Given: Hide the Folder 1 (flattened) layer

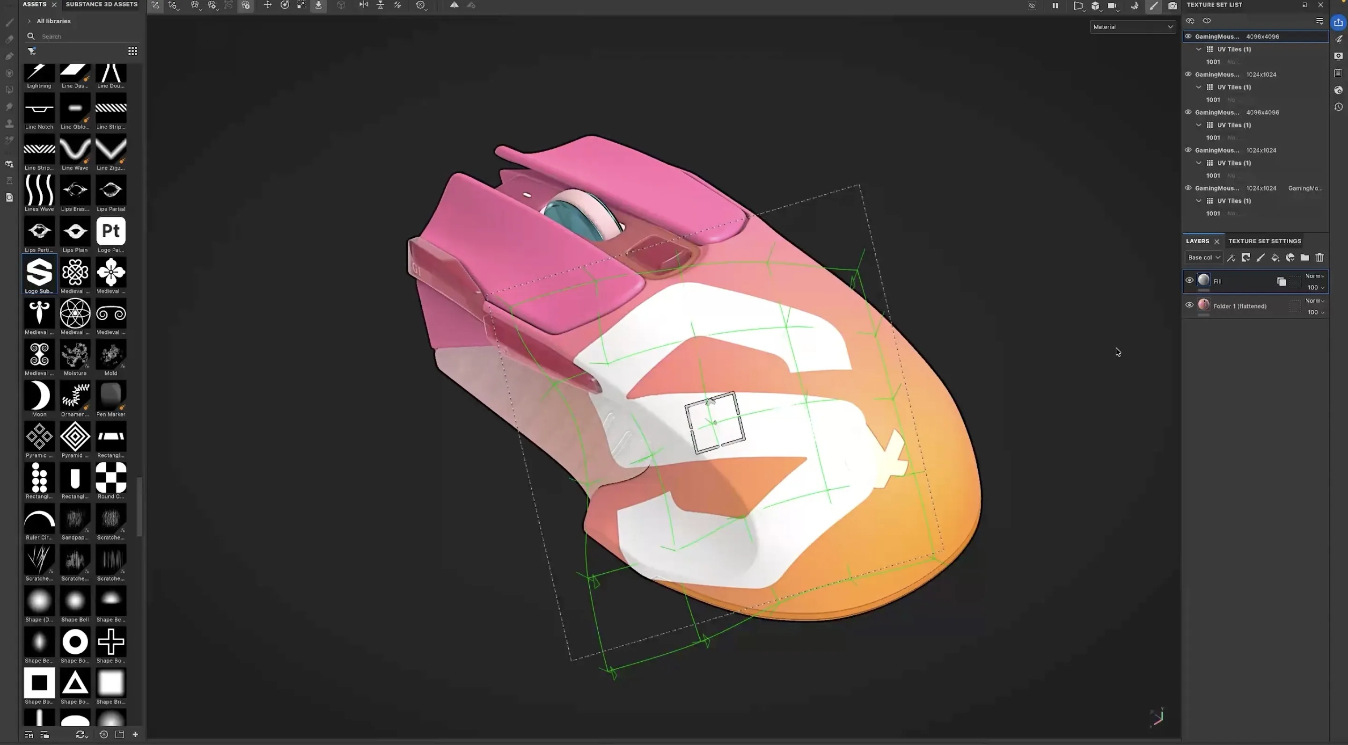Looking at the screenshot, I should click(1189, 305).
